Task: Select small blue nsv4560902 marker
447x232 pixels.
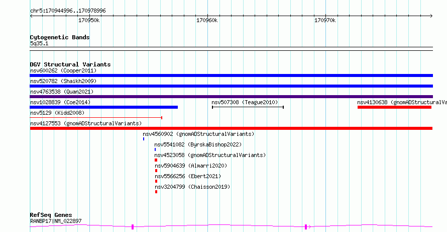Action: [144, 139]
